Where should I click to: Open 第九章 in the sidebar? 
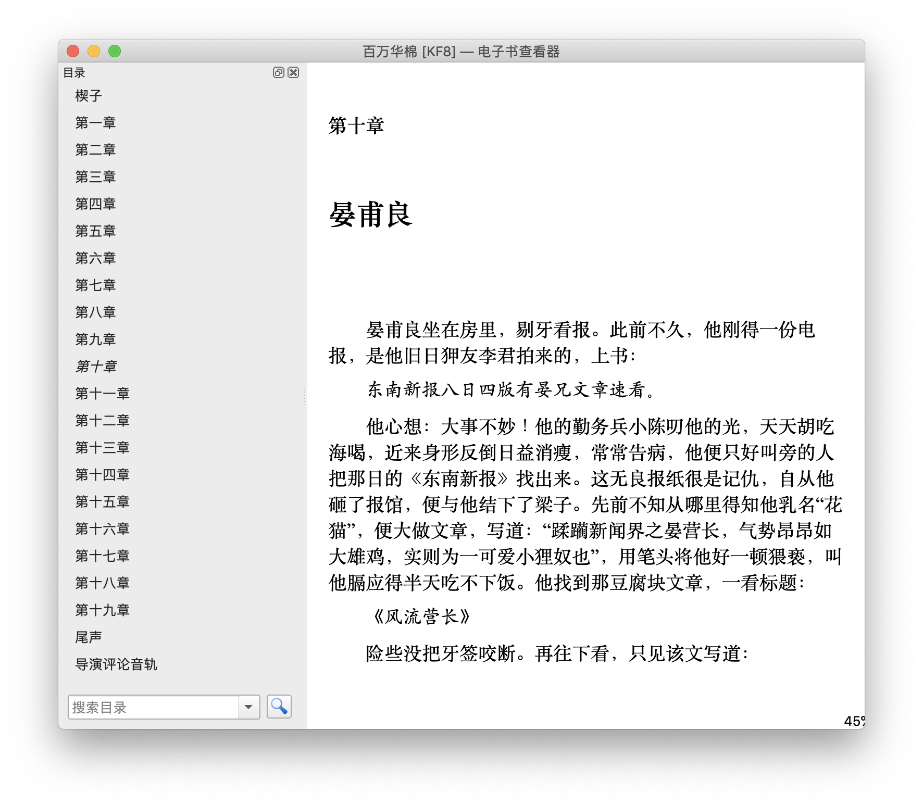(95, 339)
